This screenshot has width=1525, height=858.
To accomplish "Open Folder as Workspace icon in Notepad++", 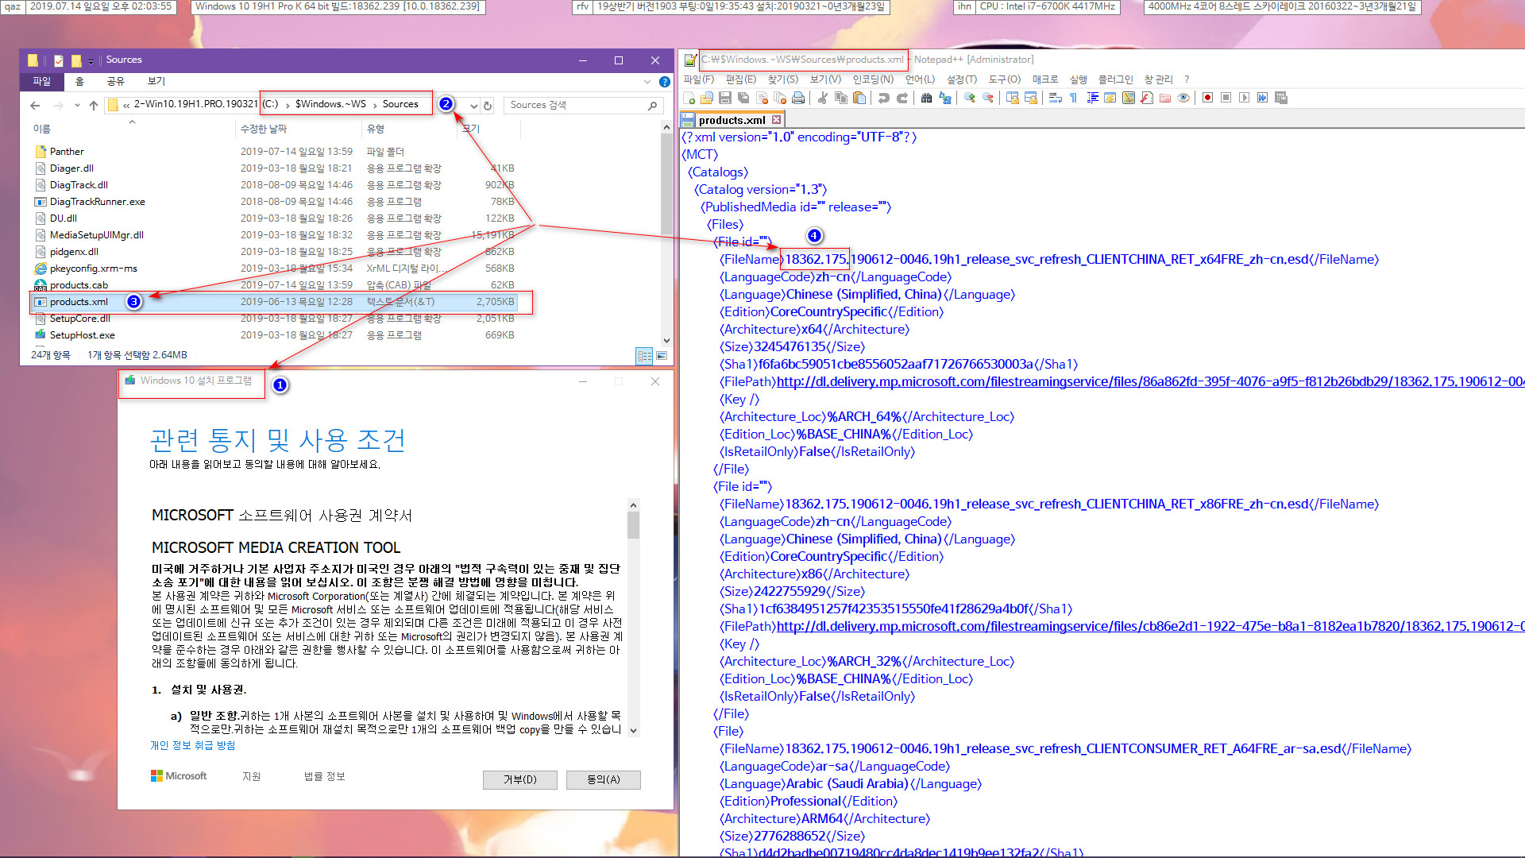I will (1165, 98).
